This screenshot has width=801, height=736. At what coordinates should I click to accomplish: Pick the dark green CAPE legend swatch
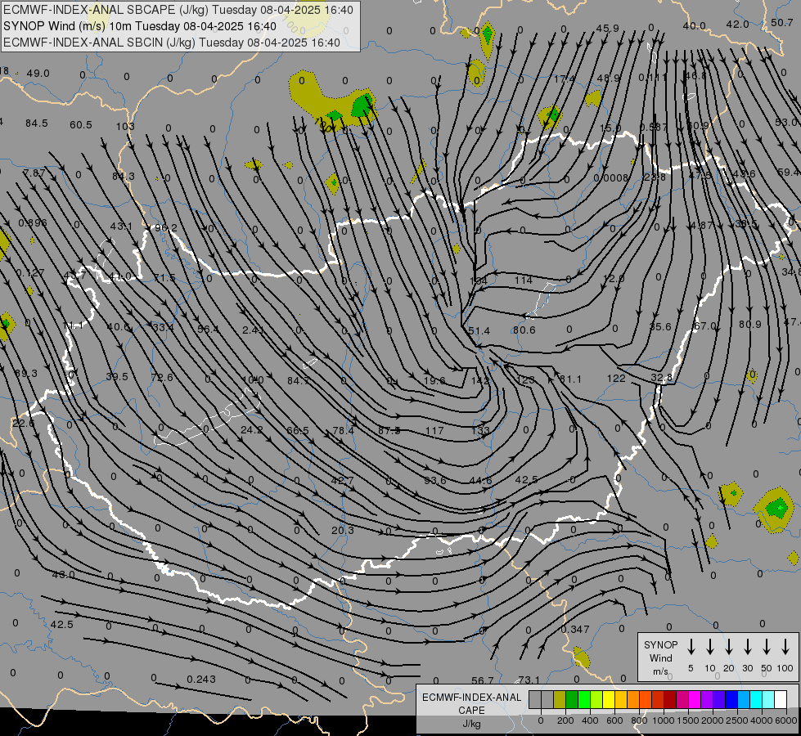point(572,699)
